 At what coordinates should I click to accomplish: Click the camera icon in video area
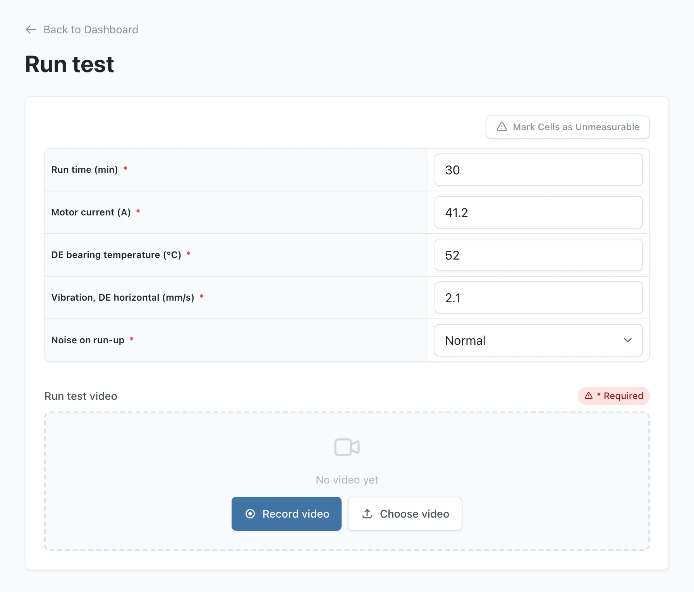pos(347,447)
